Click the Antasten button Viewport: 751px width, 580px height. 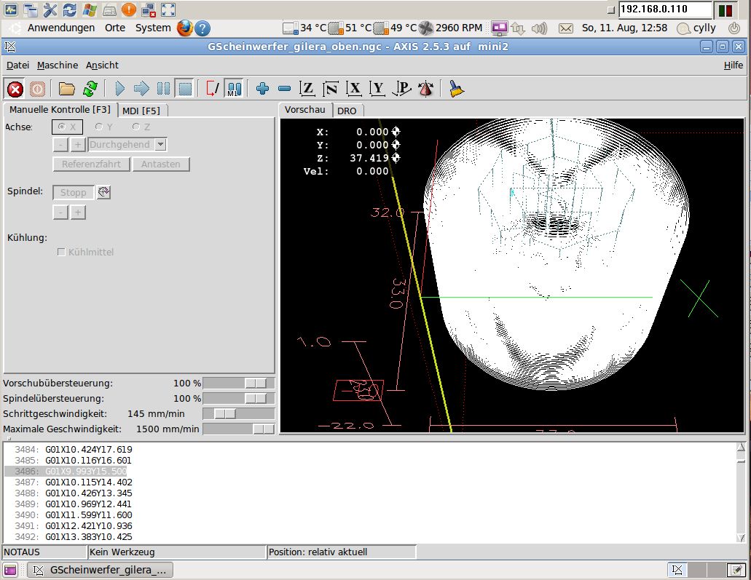[160, 164]
